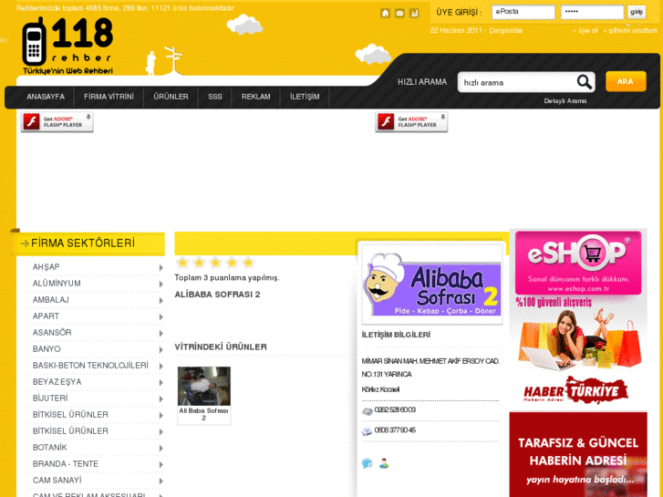Viewport: 663px width, 497px height.
Task: Open the üye ol signup link
Action: coord(585,30)
